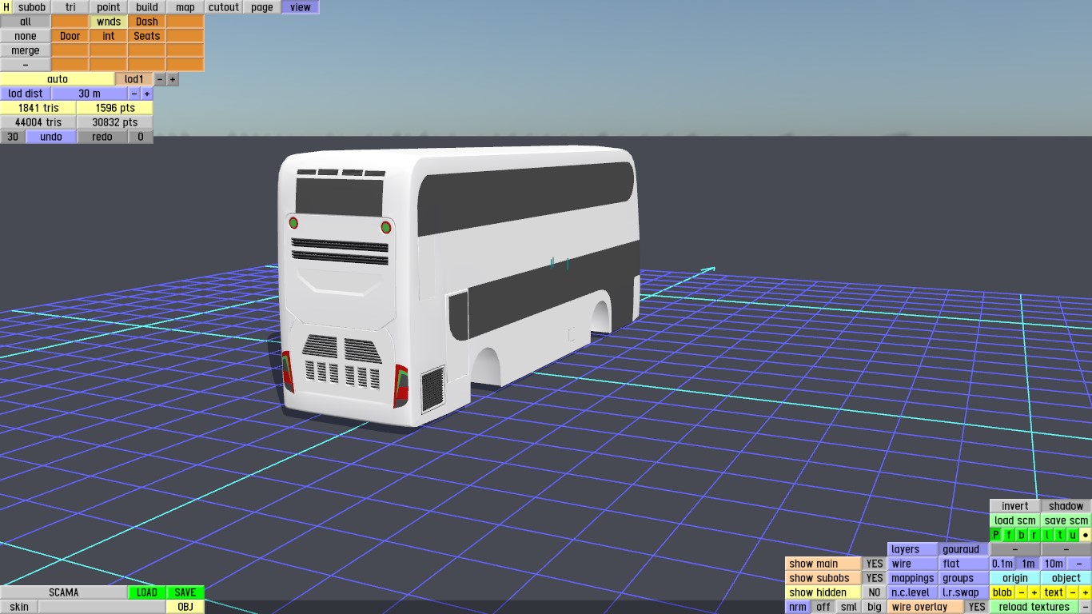
Task: Select the view tab
Action: (301, 7)
